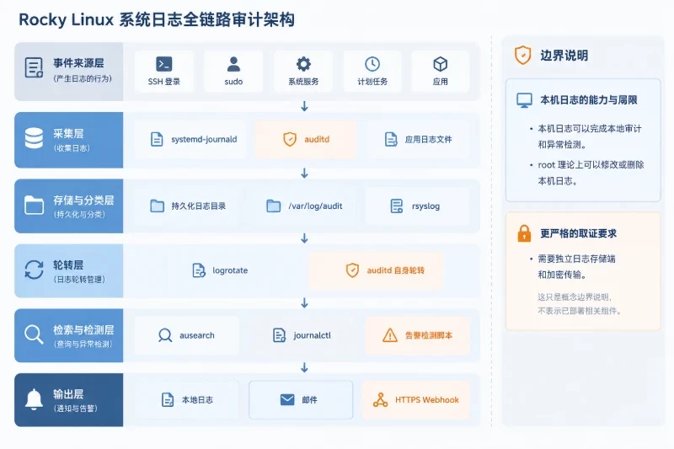
Task: Click the 持久化日志目录 folder icon
Action: 157,206
